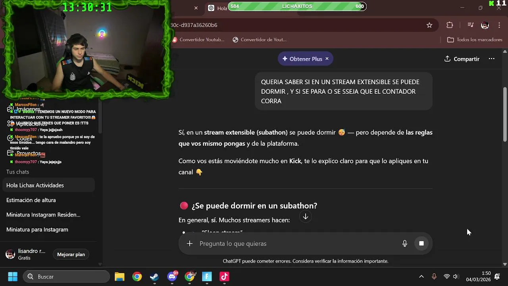Viewport: 508px width, 286px height.
Task: Open the media control icon in Chrome toolbar
Action: click(x=471, y=25)
